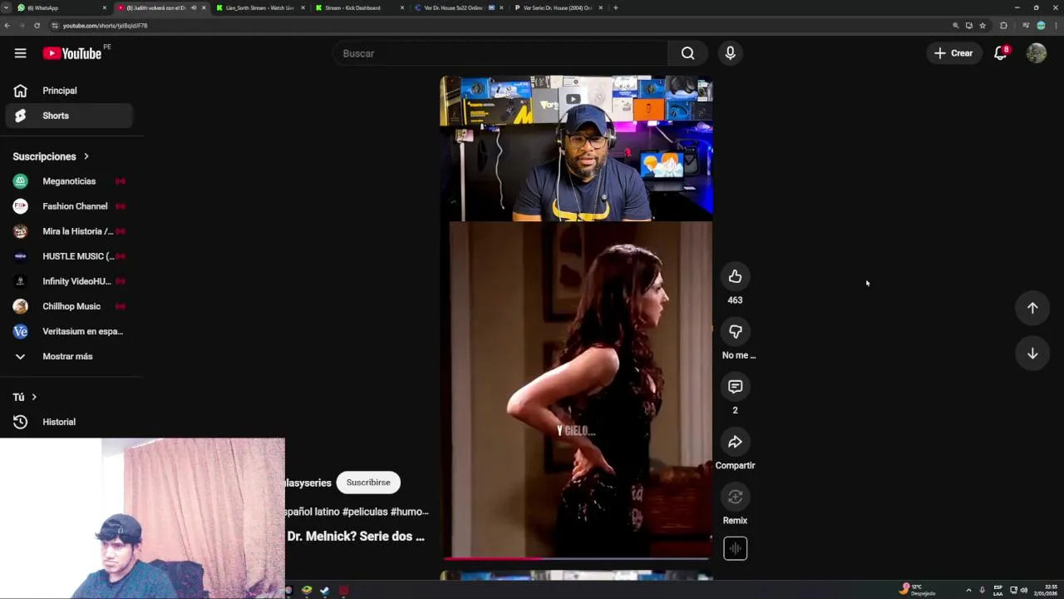This screenshot has width=1064, height=599.
Task: Open weather widget showing 12°C
Action: (918, 590)
